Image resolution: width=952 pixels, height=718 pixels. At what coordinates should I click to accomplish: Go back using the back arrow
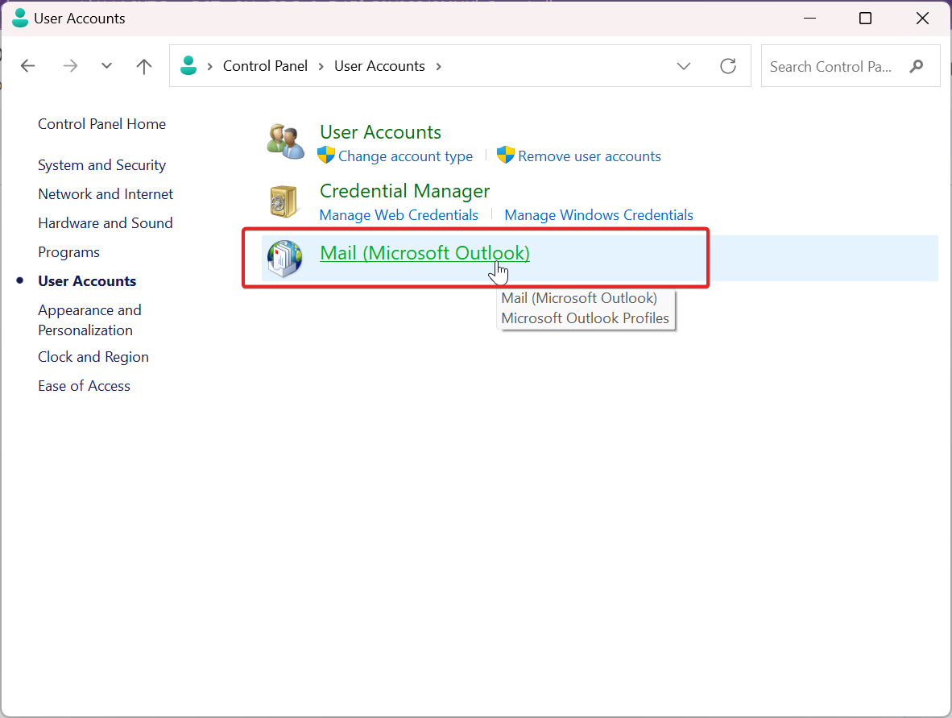coord(28,65)
